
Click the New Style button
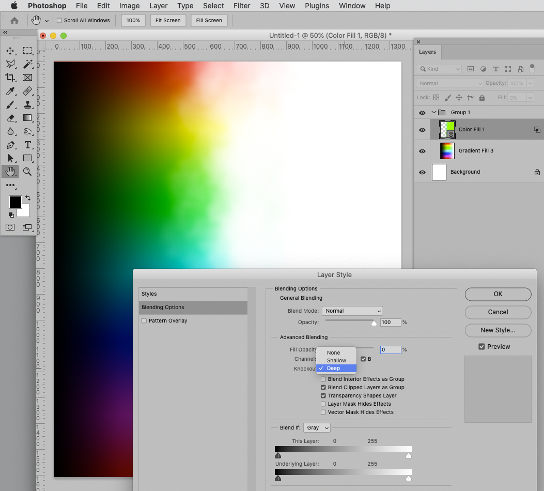click(498, 330)
